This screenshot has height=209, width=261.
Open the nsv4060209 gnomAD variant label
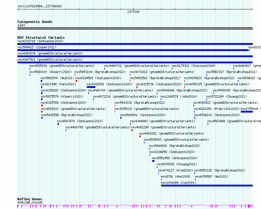point(50,53)
